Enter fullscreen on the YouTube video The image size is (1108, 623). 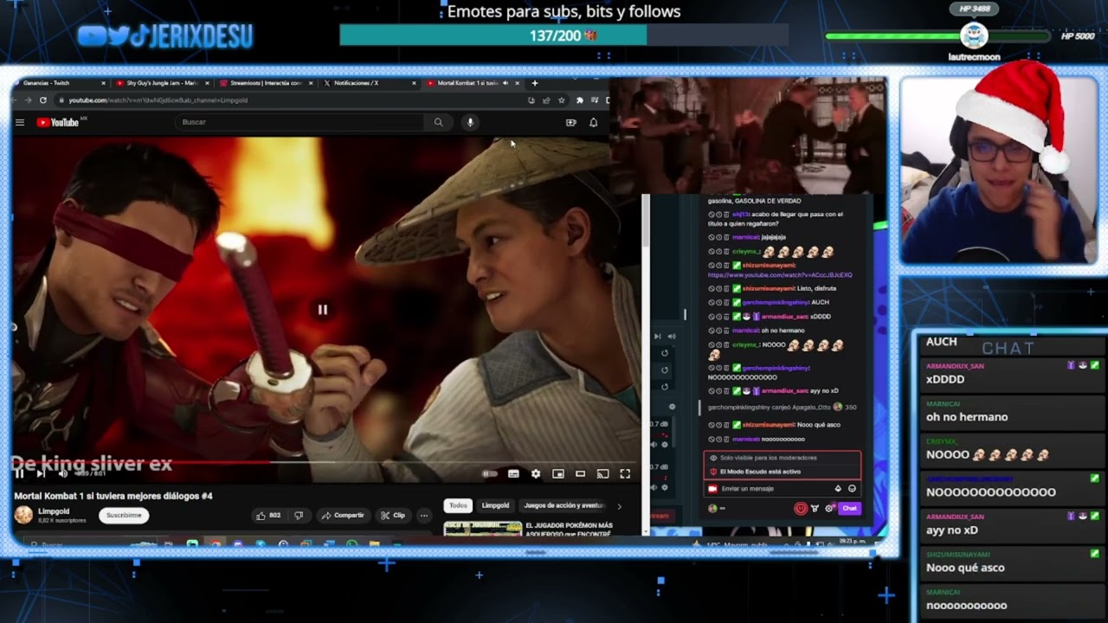pyautogui.click(x=625, y=473)
